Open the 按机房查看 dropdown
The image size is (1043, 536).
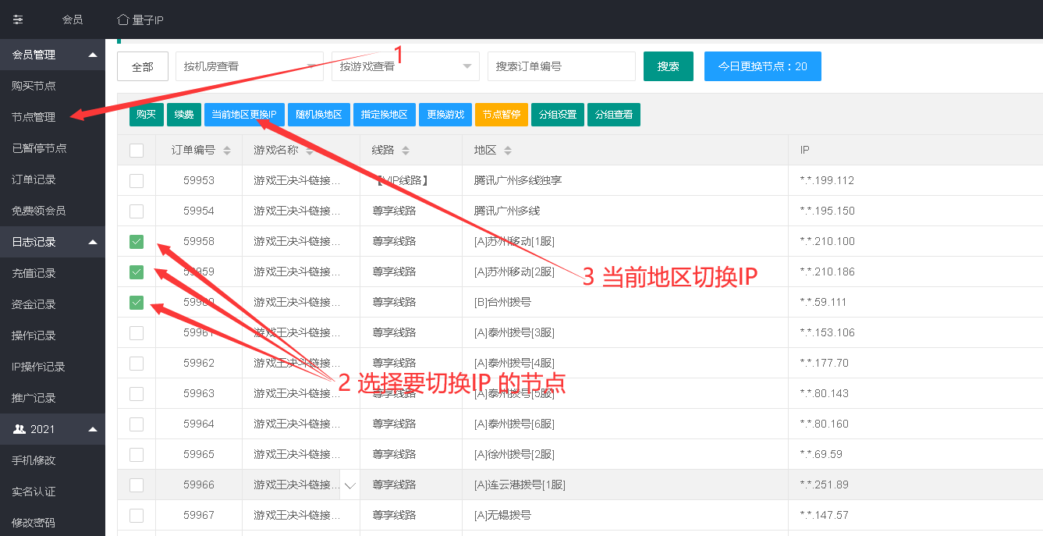pos(249,66)
